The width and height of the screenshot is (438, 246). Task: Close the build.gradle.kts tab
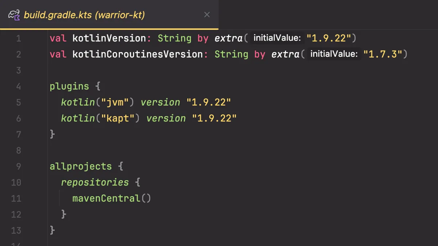click(207, 15)
